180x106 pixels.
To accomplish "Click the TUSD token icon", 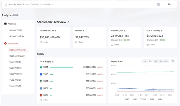I will click(41, 74).
